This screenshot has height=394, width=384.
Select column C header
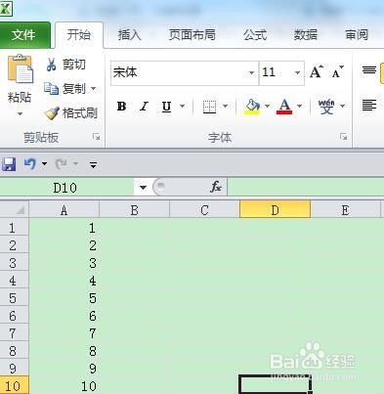(204, 210)
